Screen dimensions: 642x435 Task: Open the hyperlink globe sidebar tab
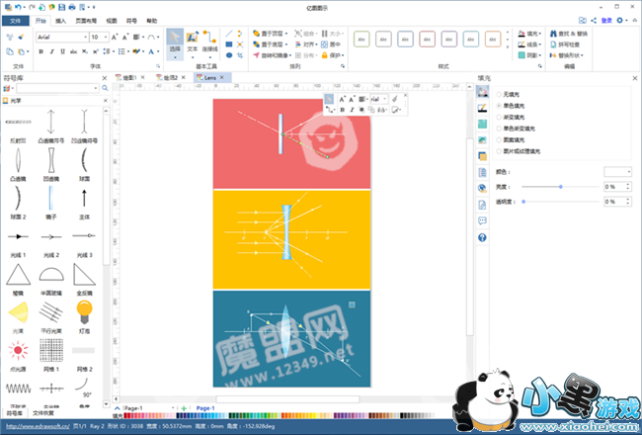click(x=482, y=188)
